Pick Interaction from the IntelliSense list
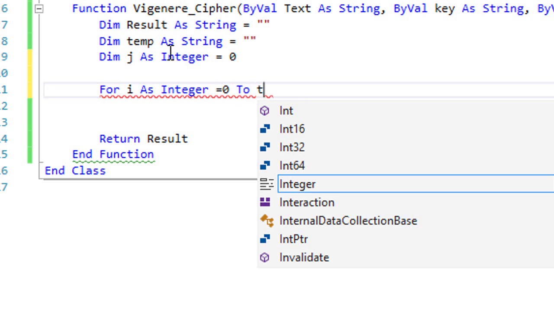 [x=307, y=202]
